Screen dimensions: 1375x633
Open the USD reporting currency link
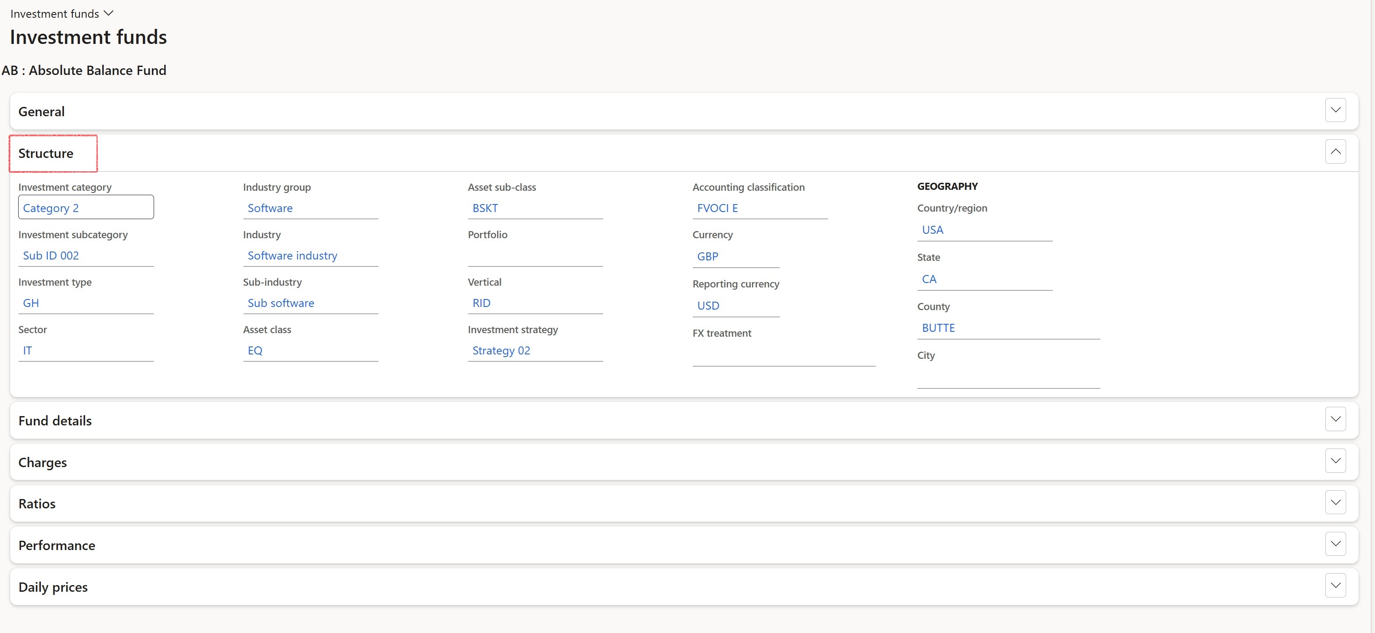[708, 306]
